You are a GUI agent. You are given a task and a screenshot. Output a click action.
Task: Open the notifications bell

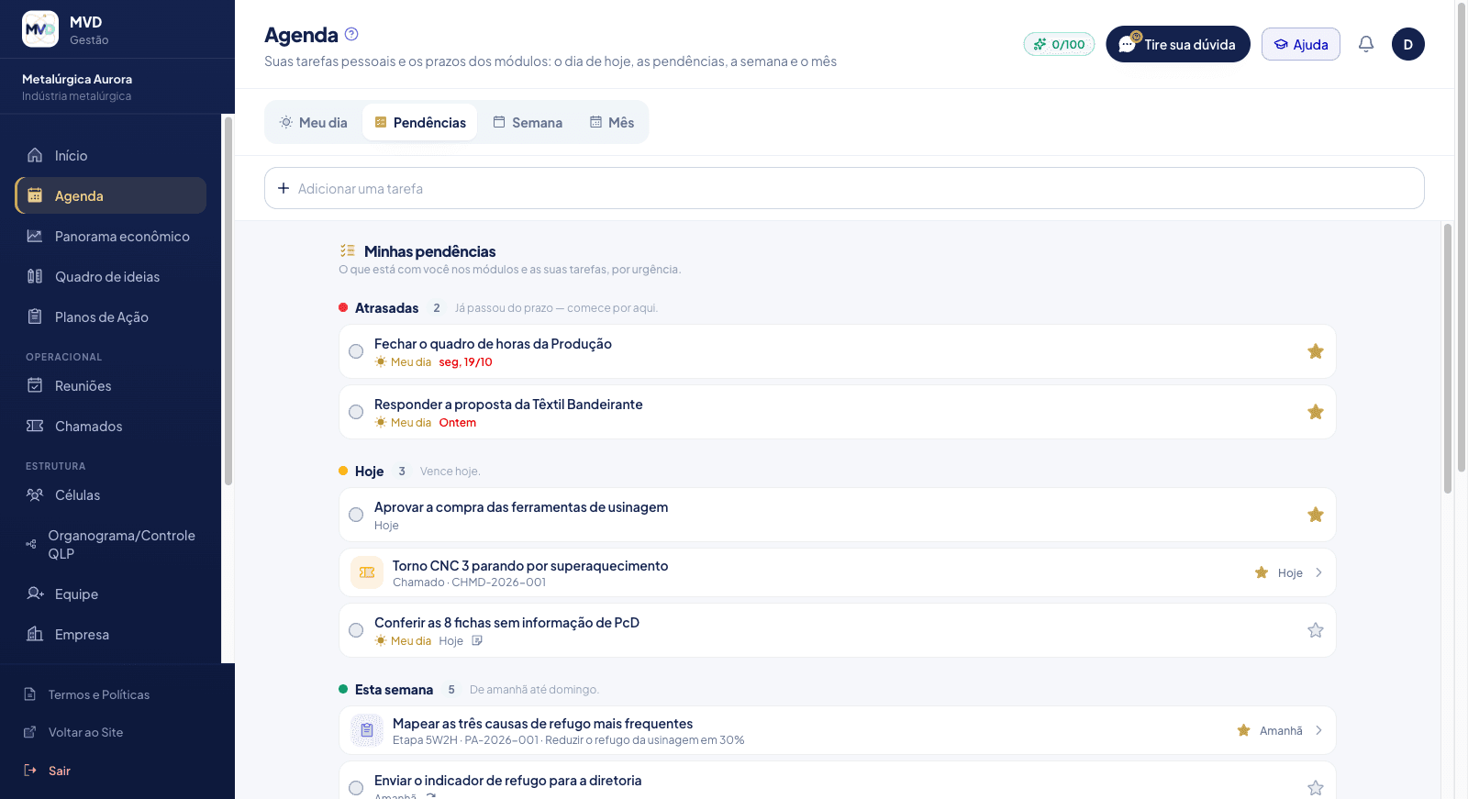click(1366, 44)
